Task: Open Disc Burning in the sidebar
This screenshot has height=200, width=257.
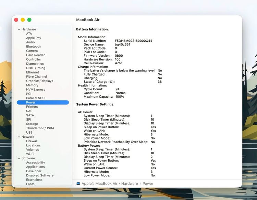Action: [x=36, y=68]
